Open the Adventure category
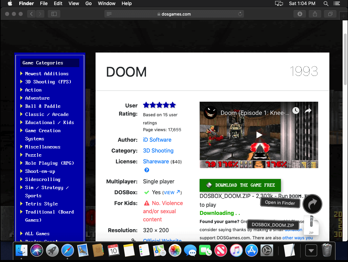The height and width of the screenshot is (262, 348). [x=37, y=98]
